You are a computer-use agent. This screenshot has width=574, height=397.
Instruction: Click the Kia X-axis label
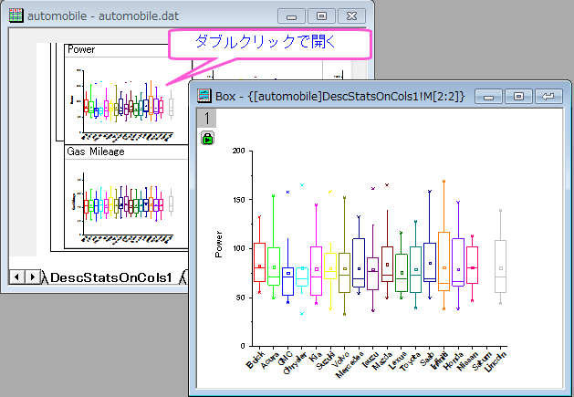coord(315,357)
